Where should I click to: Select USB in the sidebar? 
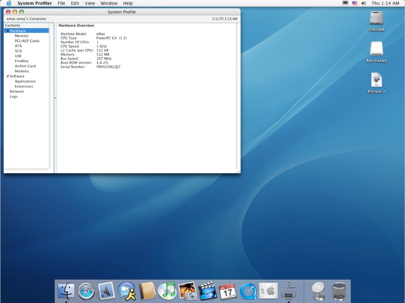pos(18,56)
